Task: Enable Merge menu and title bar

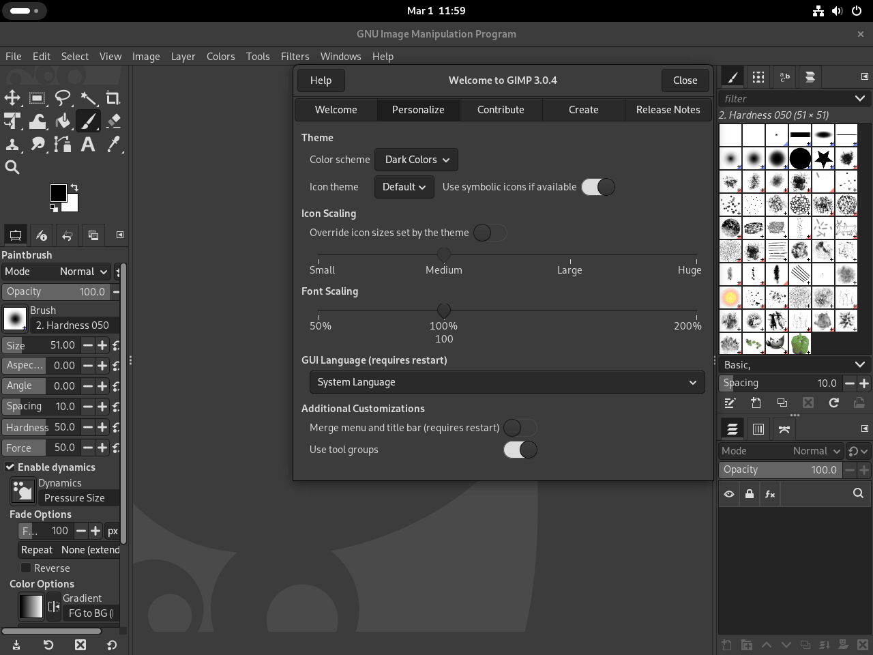Action: tap(520, 428)
